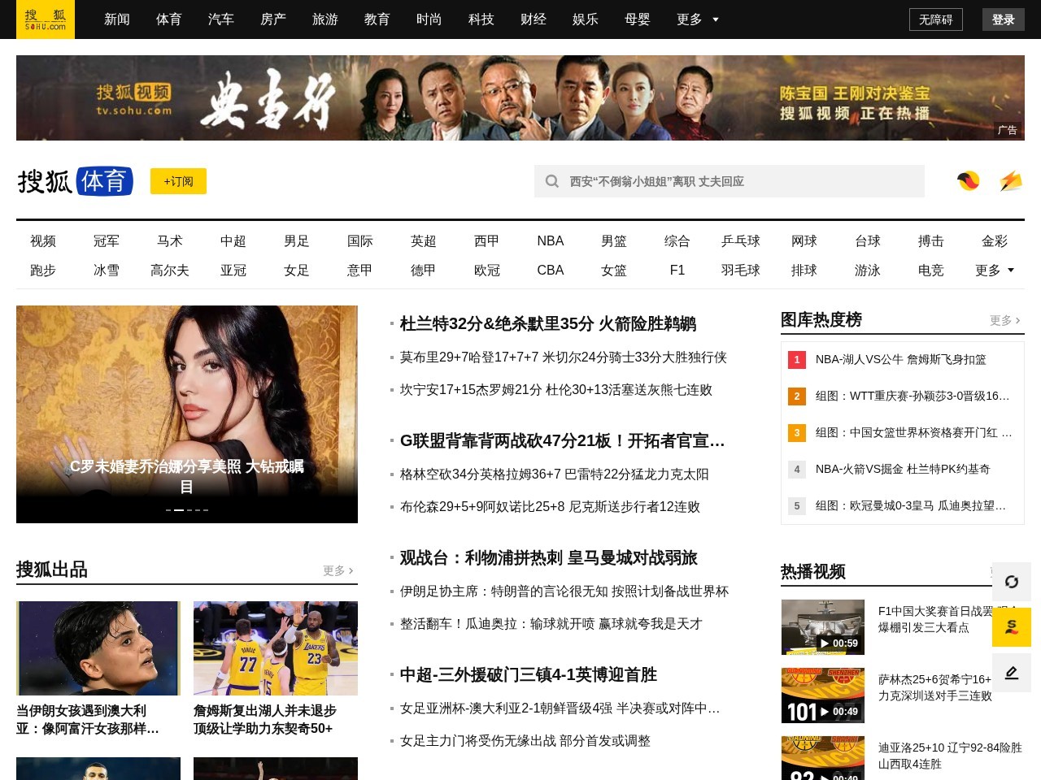Image resolution: width=1041 pixels, height=780 pixels.
Task: Select the NBA channel tab
Action: [x=550, y=240]
